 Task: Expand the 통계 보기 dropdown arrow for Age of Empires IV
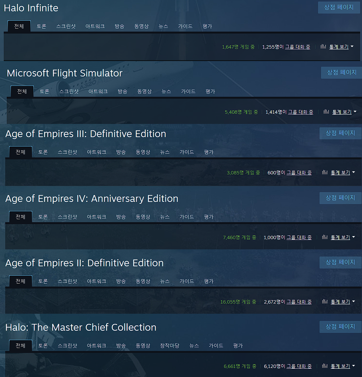[x=353, y=237]
